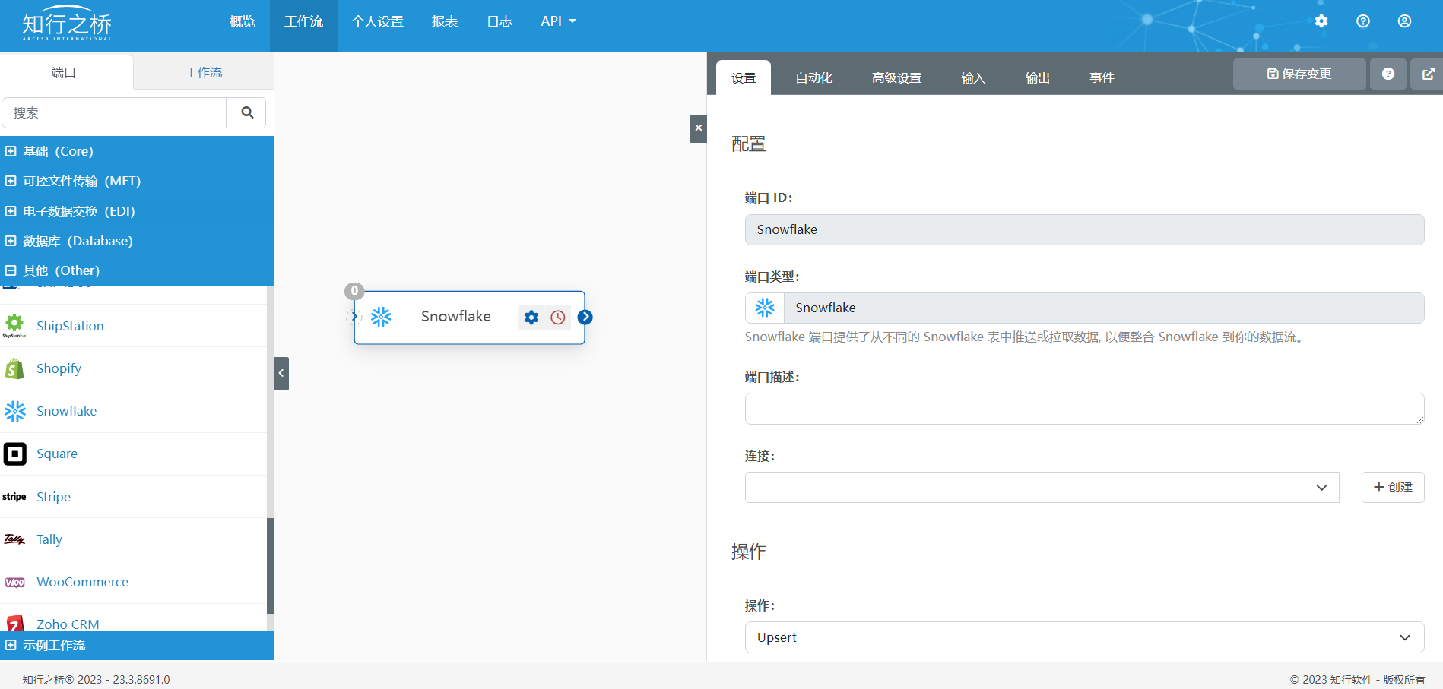Image resolution: width=1443 pixels, height=689 pixels.
Task: Click the Tally logo icon
Action: click(14, 539)
